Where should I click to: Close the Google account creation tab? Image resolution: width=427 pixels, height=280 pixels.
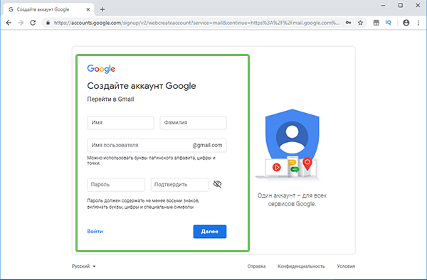pos(88,9)
